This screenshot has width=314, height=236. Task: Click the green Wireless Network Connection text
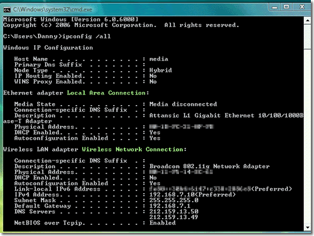click(133, 149)
